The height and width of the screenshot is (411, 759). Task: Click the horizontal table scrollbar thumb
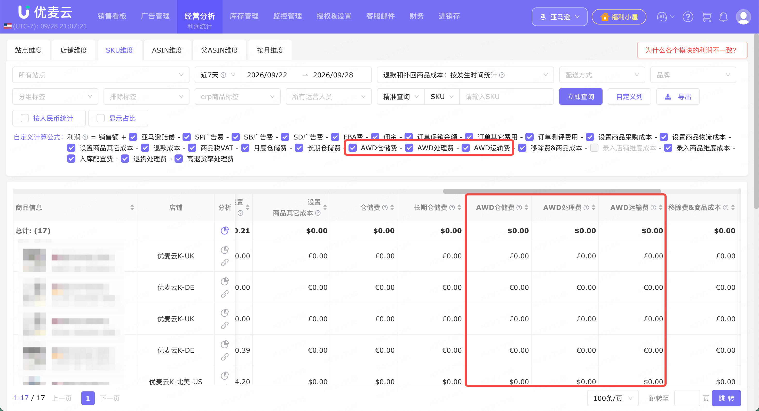(x=552, y=191)
